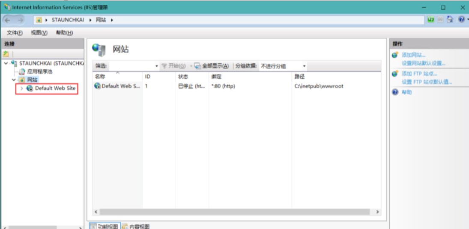Open the 帮助(H) menu

pyautogui.click(x=65, y=33)
